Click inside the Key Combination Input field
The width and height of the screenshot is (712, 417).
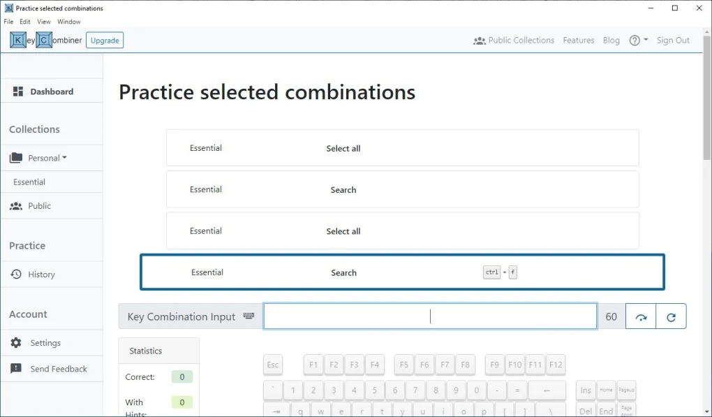[x=429, y=316]
